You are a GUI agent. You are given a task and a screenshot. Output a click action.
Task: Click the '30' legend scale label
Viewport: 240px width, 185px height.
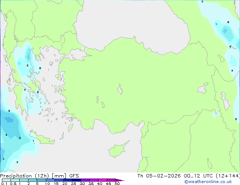82,183
